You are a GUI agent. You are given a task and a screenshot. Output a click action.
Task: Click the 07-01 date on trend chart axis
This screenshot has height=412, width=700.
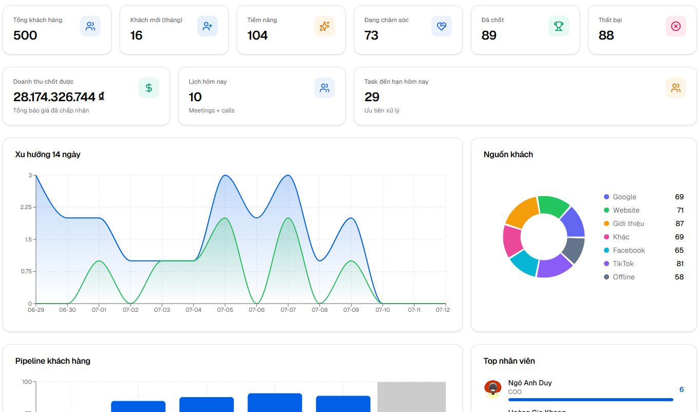[x=99, y=310]
